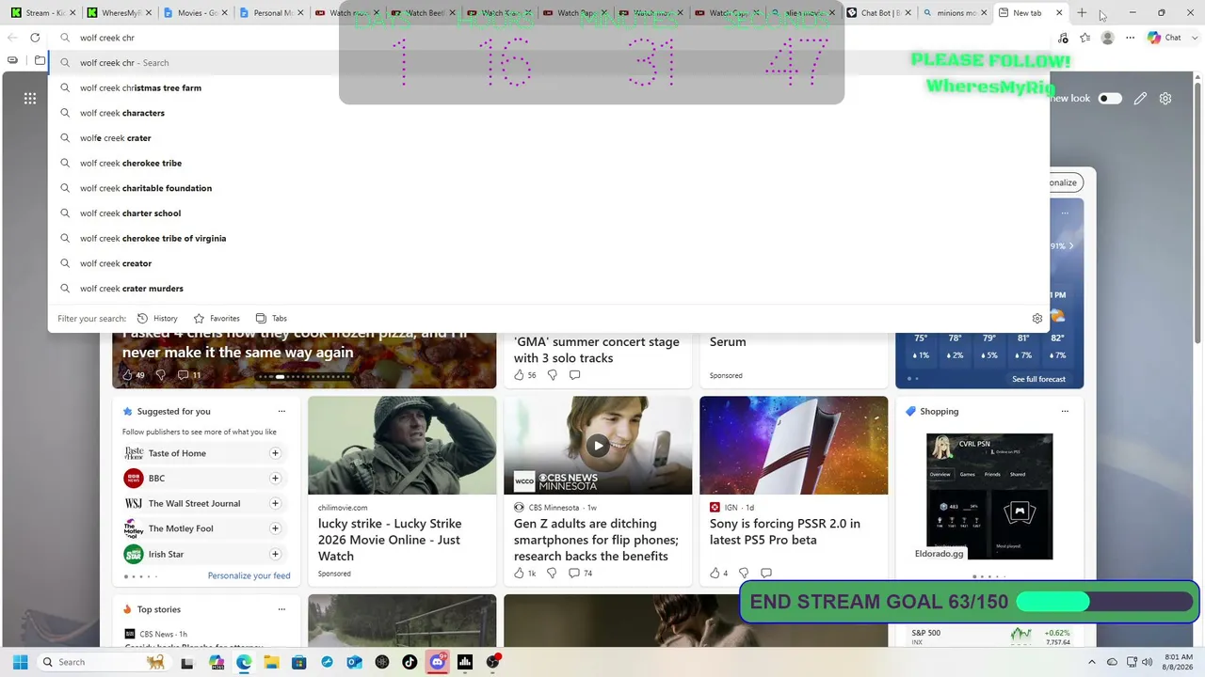The height and width of the screenshot is (677, 1205).
Task: Pick wolf creek cherokee tribe suggestion
Action: (549, 163)
